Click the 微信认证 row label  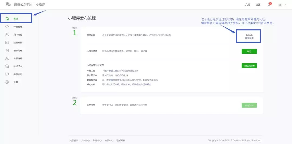coord(91,35)
